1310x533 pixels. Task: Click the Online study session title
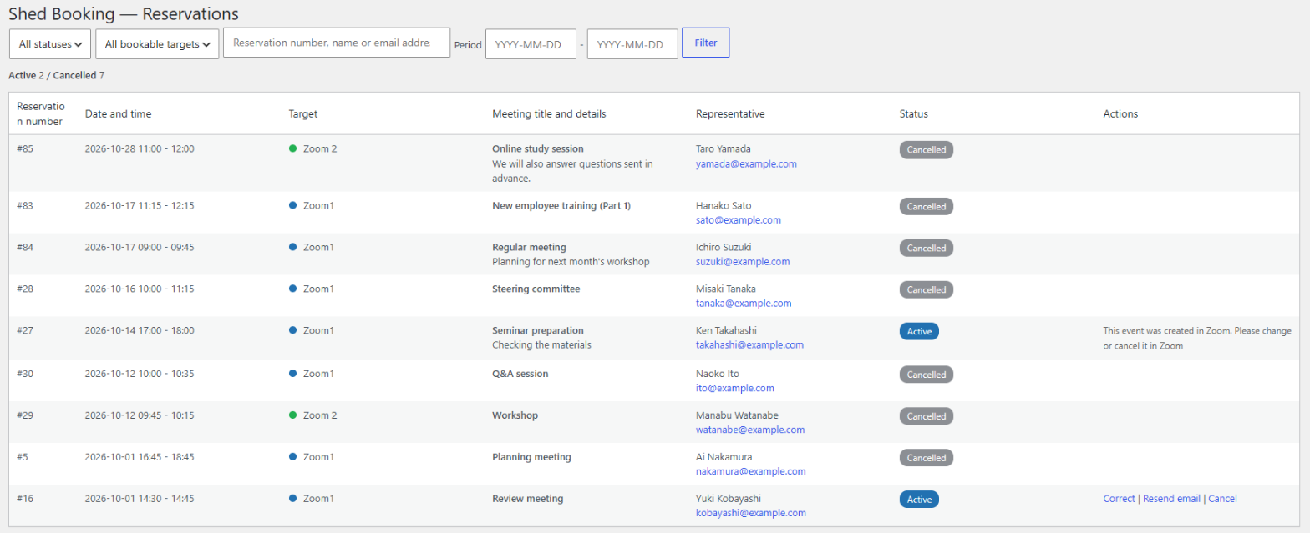538,148
